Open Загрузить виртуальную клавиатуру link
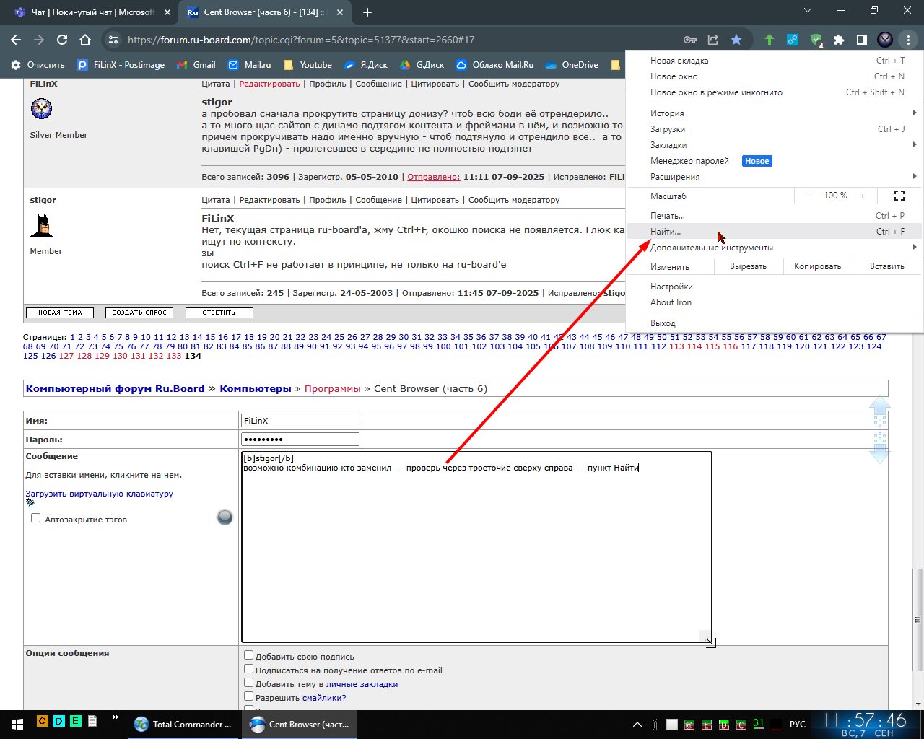This screenshot has height=739, width=924. tap(100, 494)
